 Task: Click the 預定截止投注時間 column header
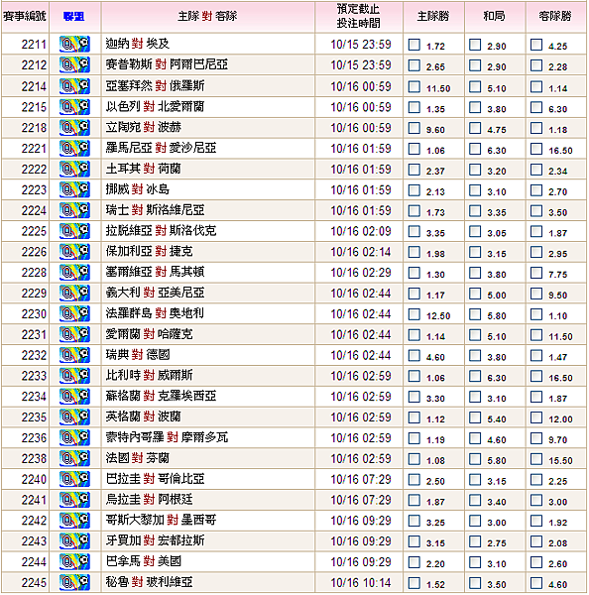pyautogui.click(x=358, y=16)
